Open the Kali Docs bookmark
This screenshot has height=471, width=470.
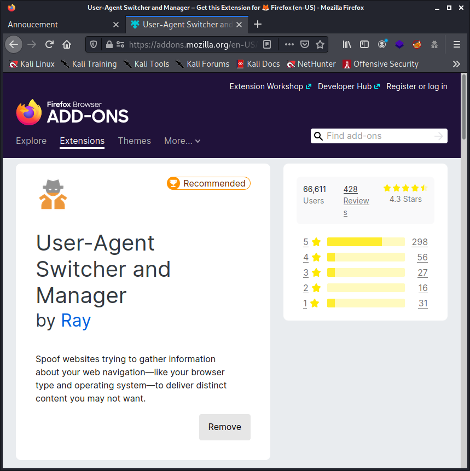[x=258, y=64]
